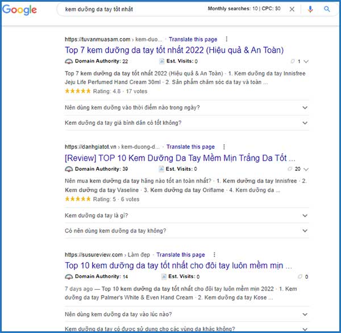The height and width of the screenshot is (333, 341).
Task: Open three-dot menu for susureview.com result
Action: tap(214, 254)
